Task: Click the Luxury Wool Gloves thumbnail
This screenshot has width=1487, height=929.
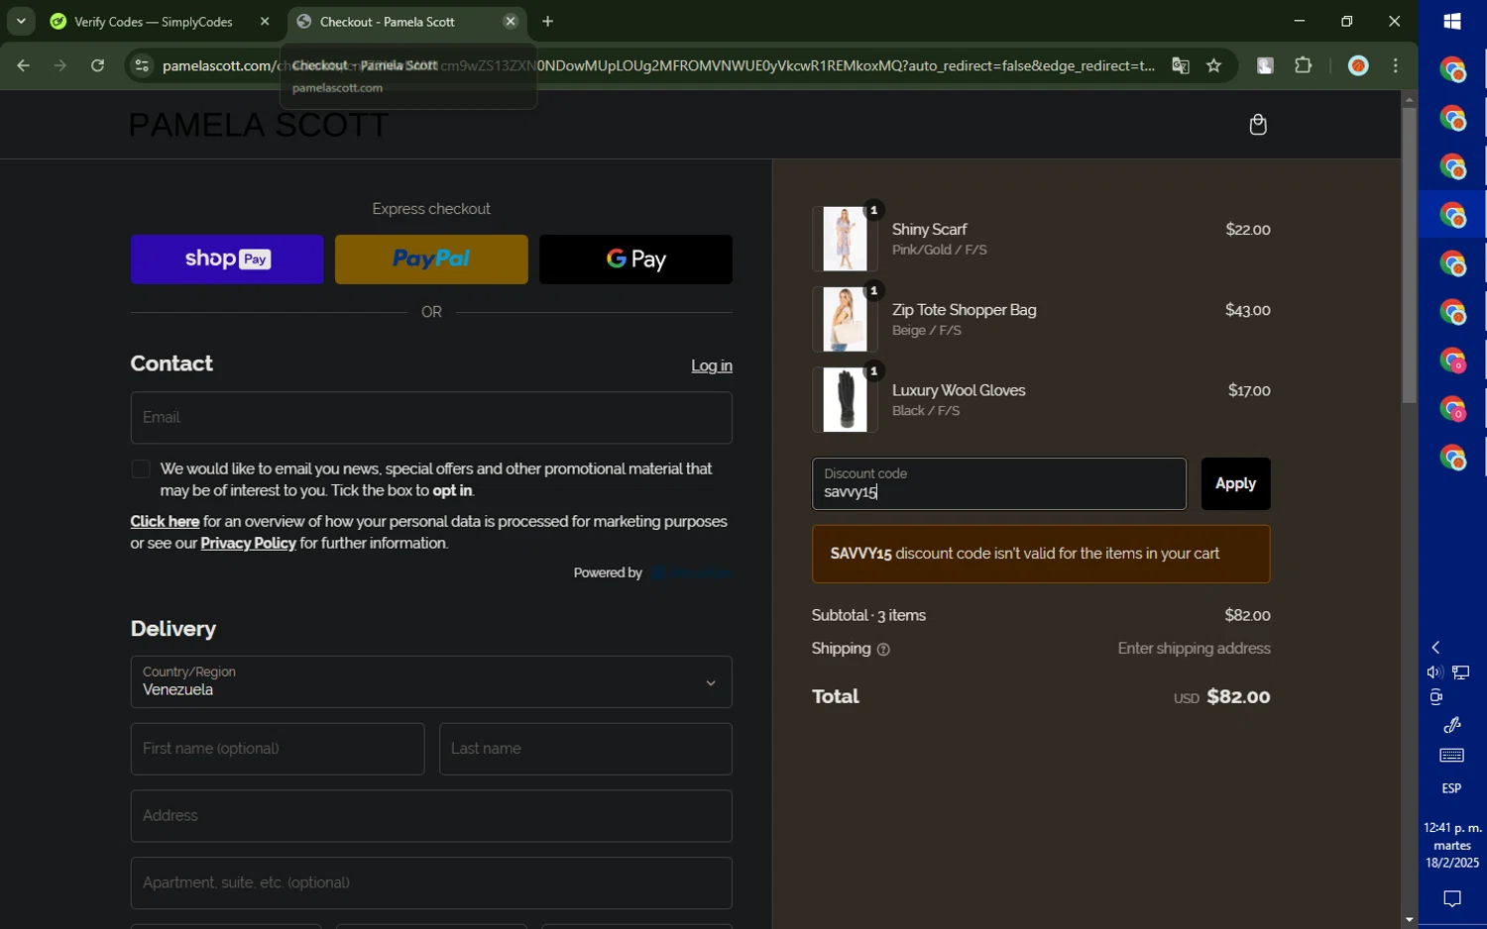Action: 845,400
